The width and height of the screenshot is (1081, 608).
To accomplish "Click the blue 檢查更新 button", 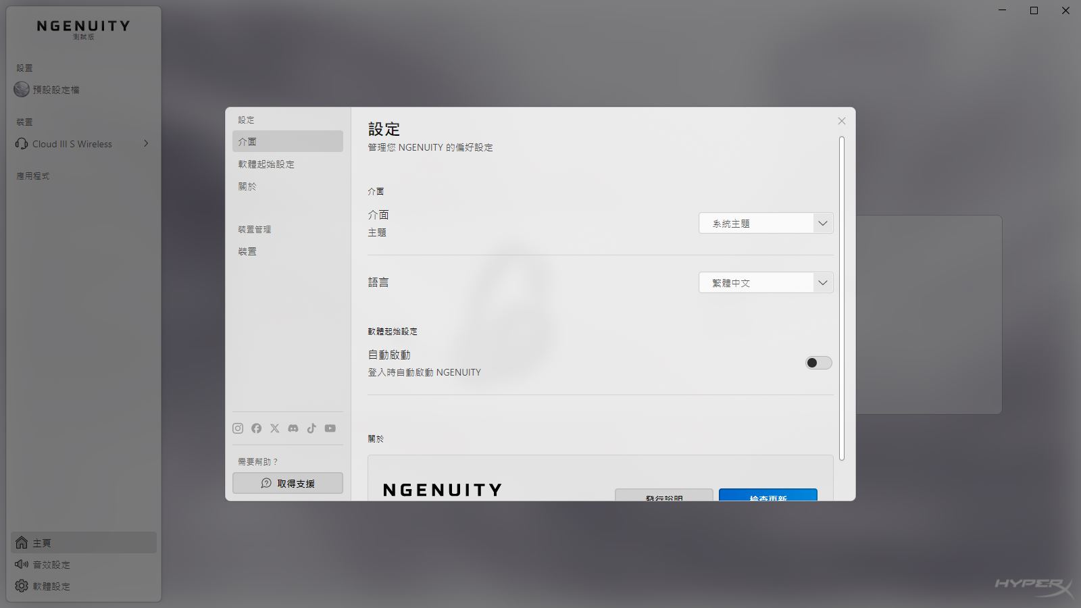I will click(x=768, y=495).
